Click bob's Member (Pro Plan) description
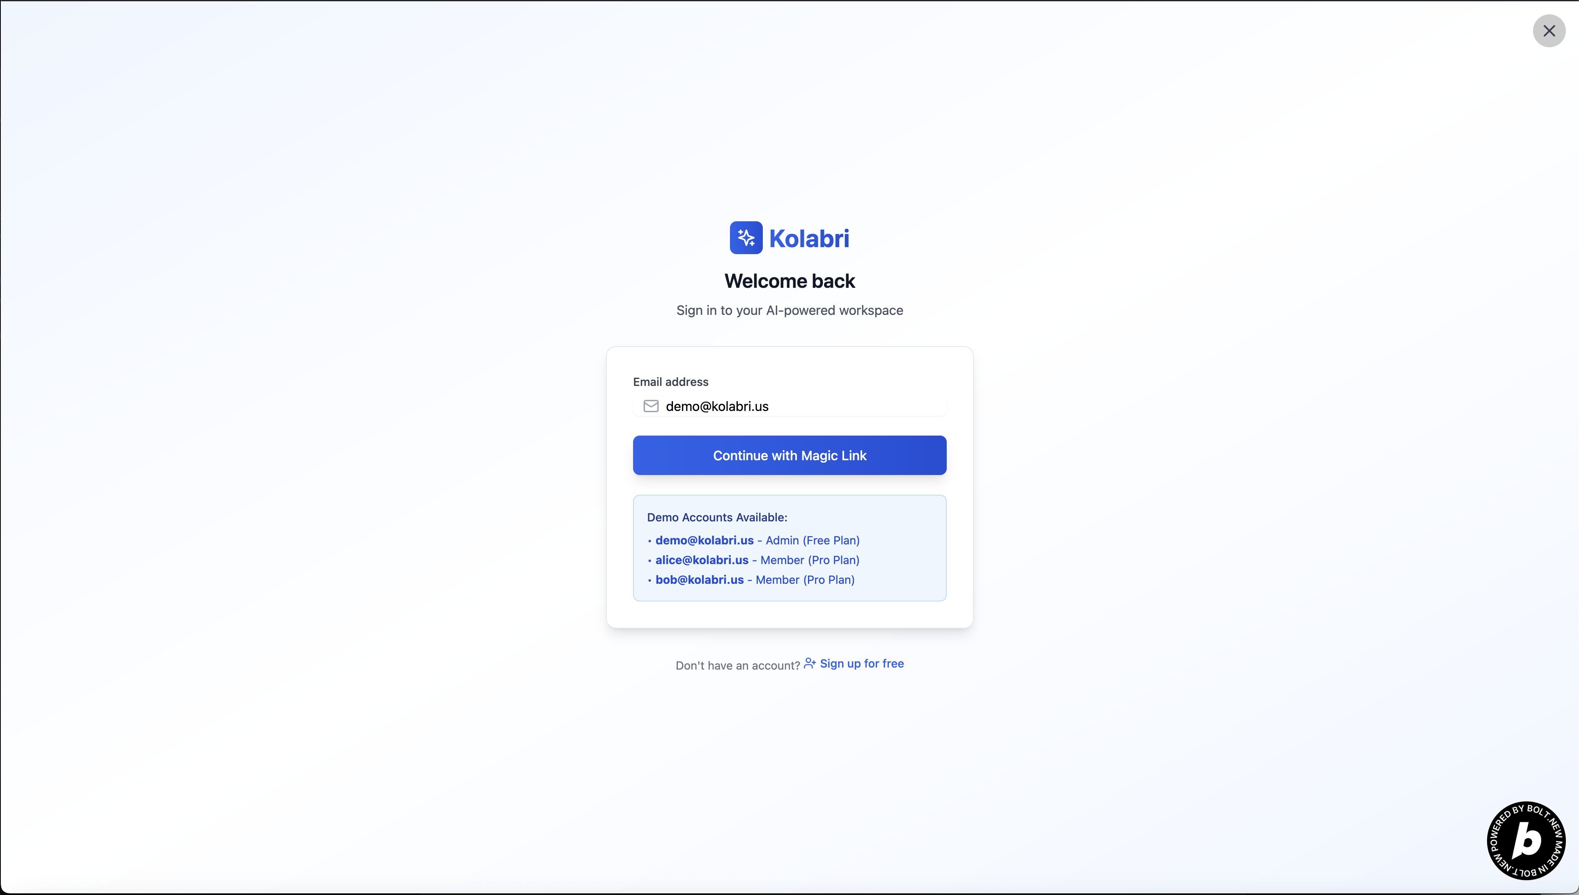Screen dimensions: 1579x895 pyautogui.click(x=805, y=580)
